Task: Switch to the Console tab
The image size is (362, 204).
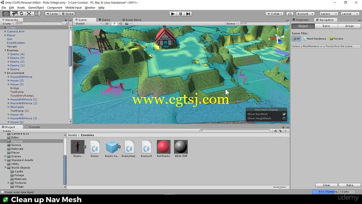Action: click(x=33, y=127)
